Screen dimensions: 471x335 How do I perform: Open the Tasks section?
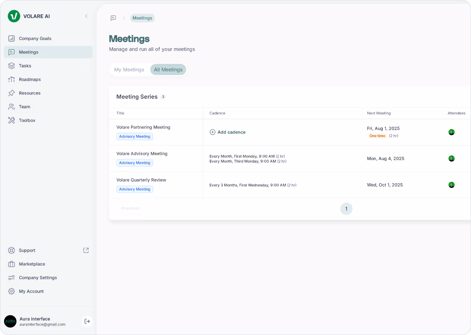(x=24, y=66)
